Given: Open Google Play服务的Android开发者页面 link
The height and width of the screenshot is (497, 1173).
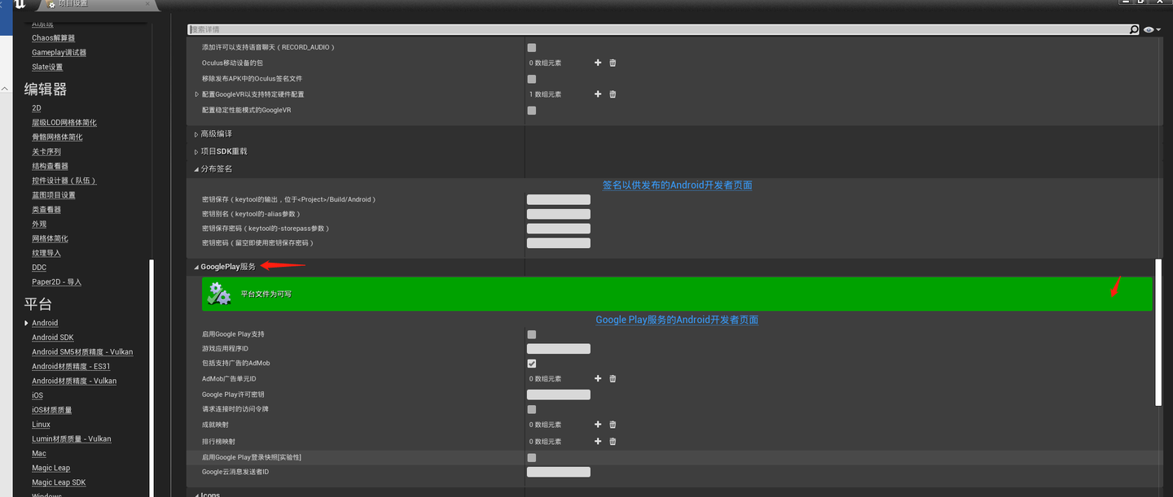Looking at the screenshot, I should click(x=677, y=320).
